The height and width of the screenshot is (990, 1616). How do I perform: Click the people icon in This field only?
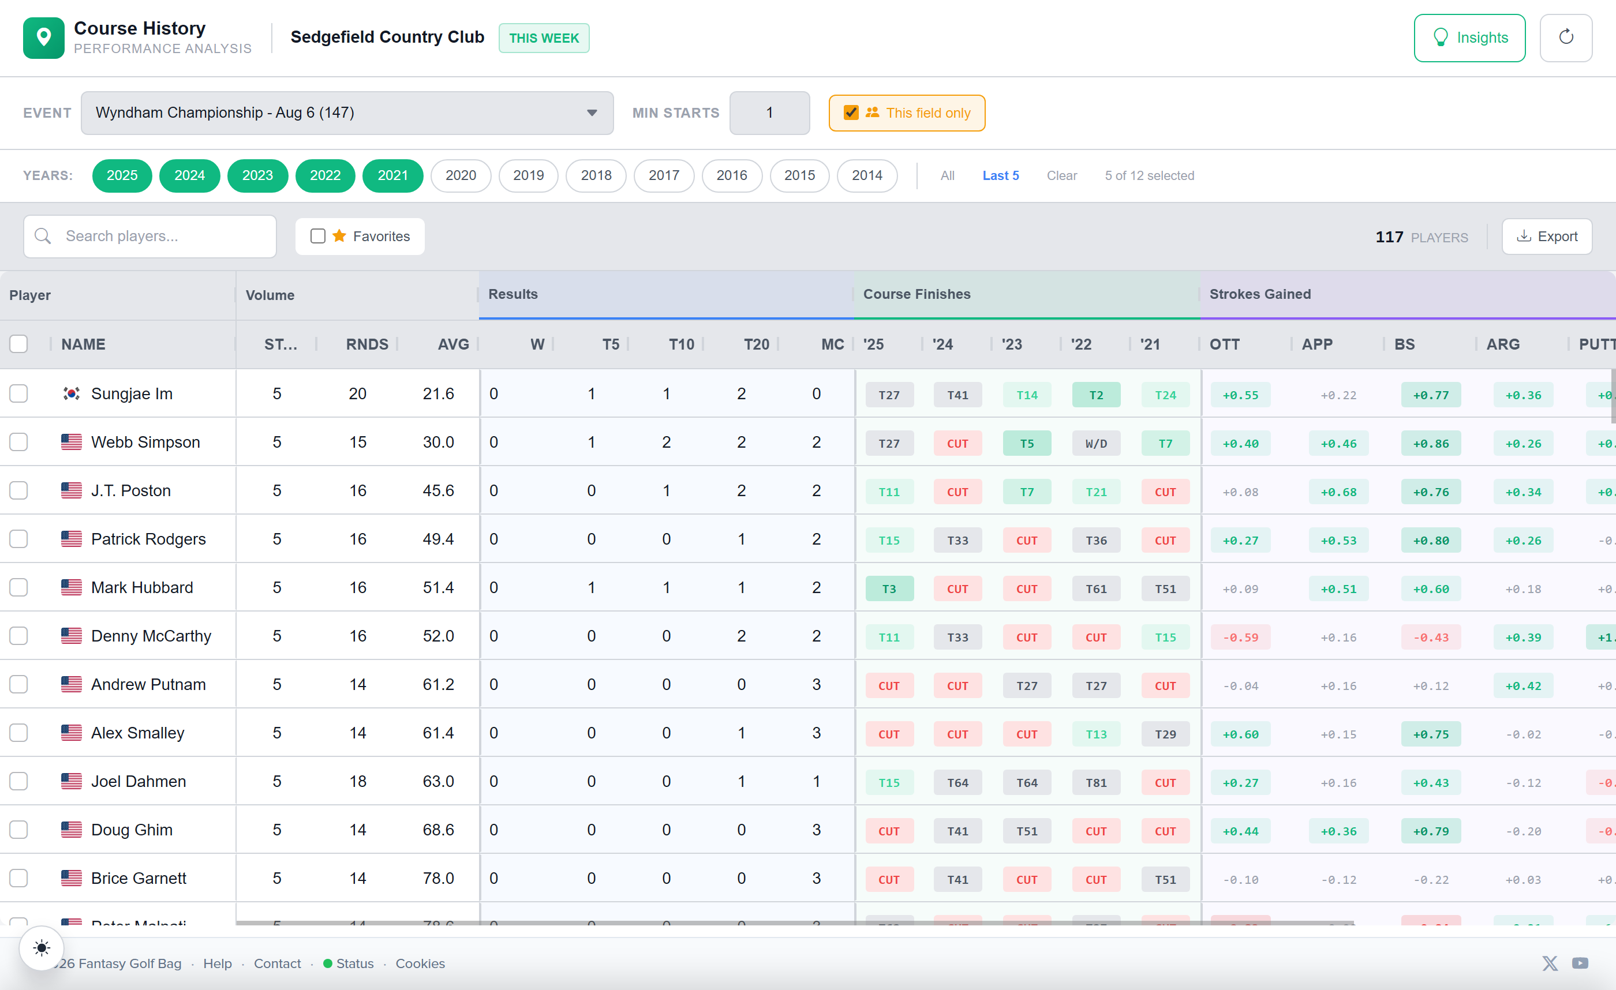[x=872, y=112]
